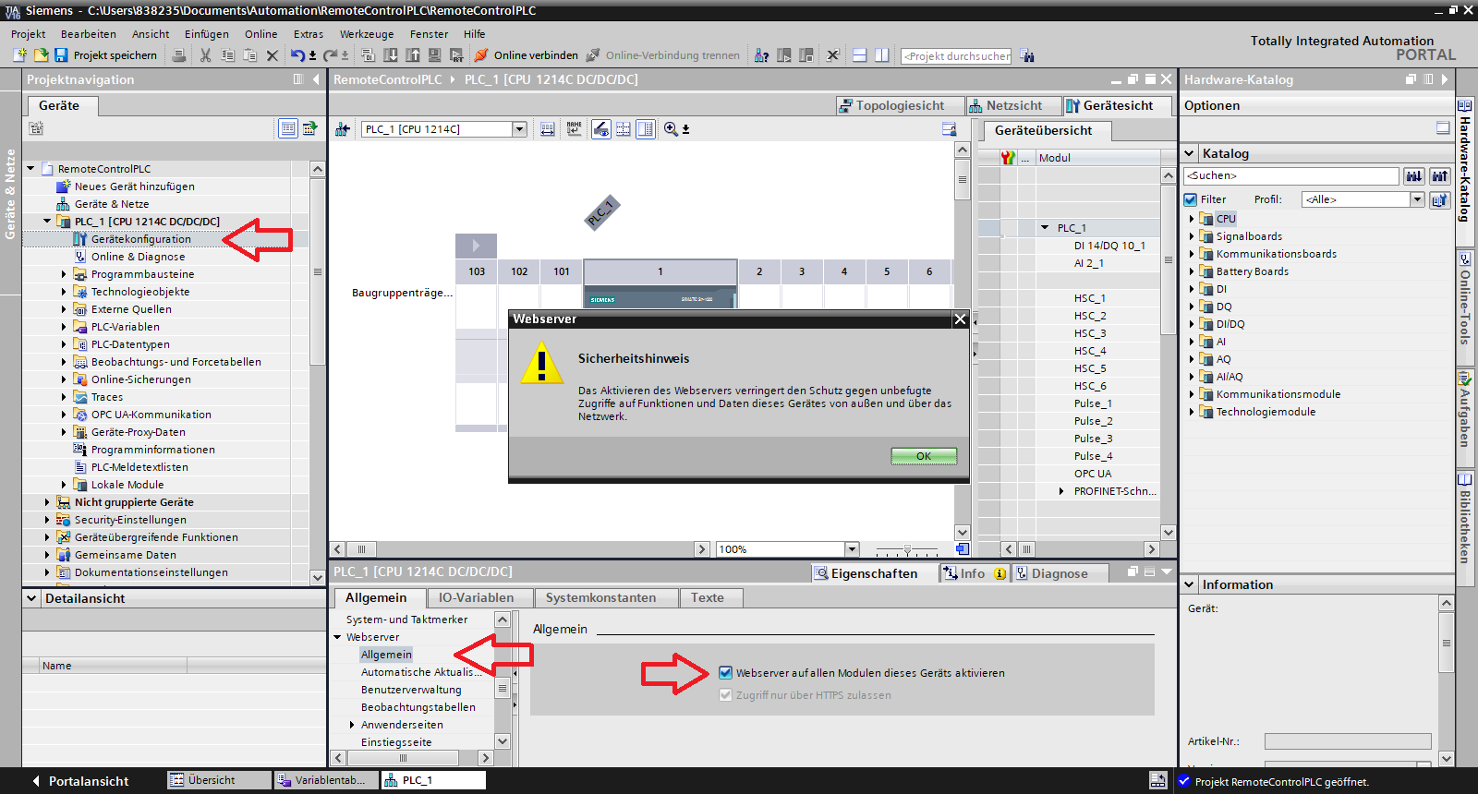Screen dimensions: 1478x794
Task: Click the details view icon in Geräte tab toolbar
Action: tap(288, 128)
